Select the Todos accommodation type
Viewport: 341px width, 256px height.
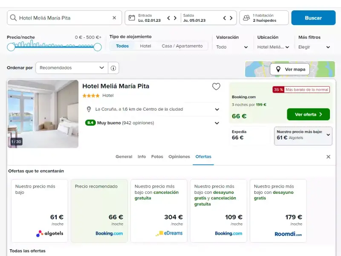click(x=122, y=46)
